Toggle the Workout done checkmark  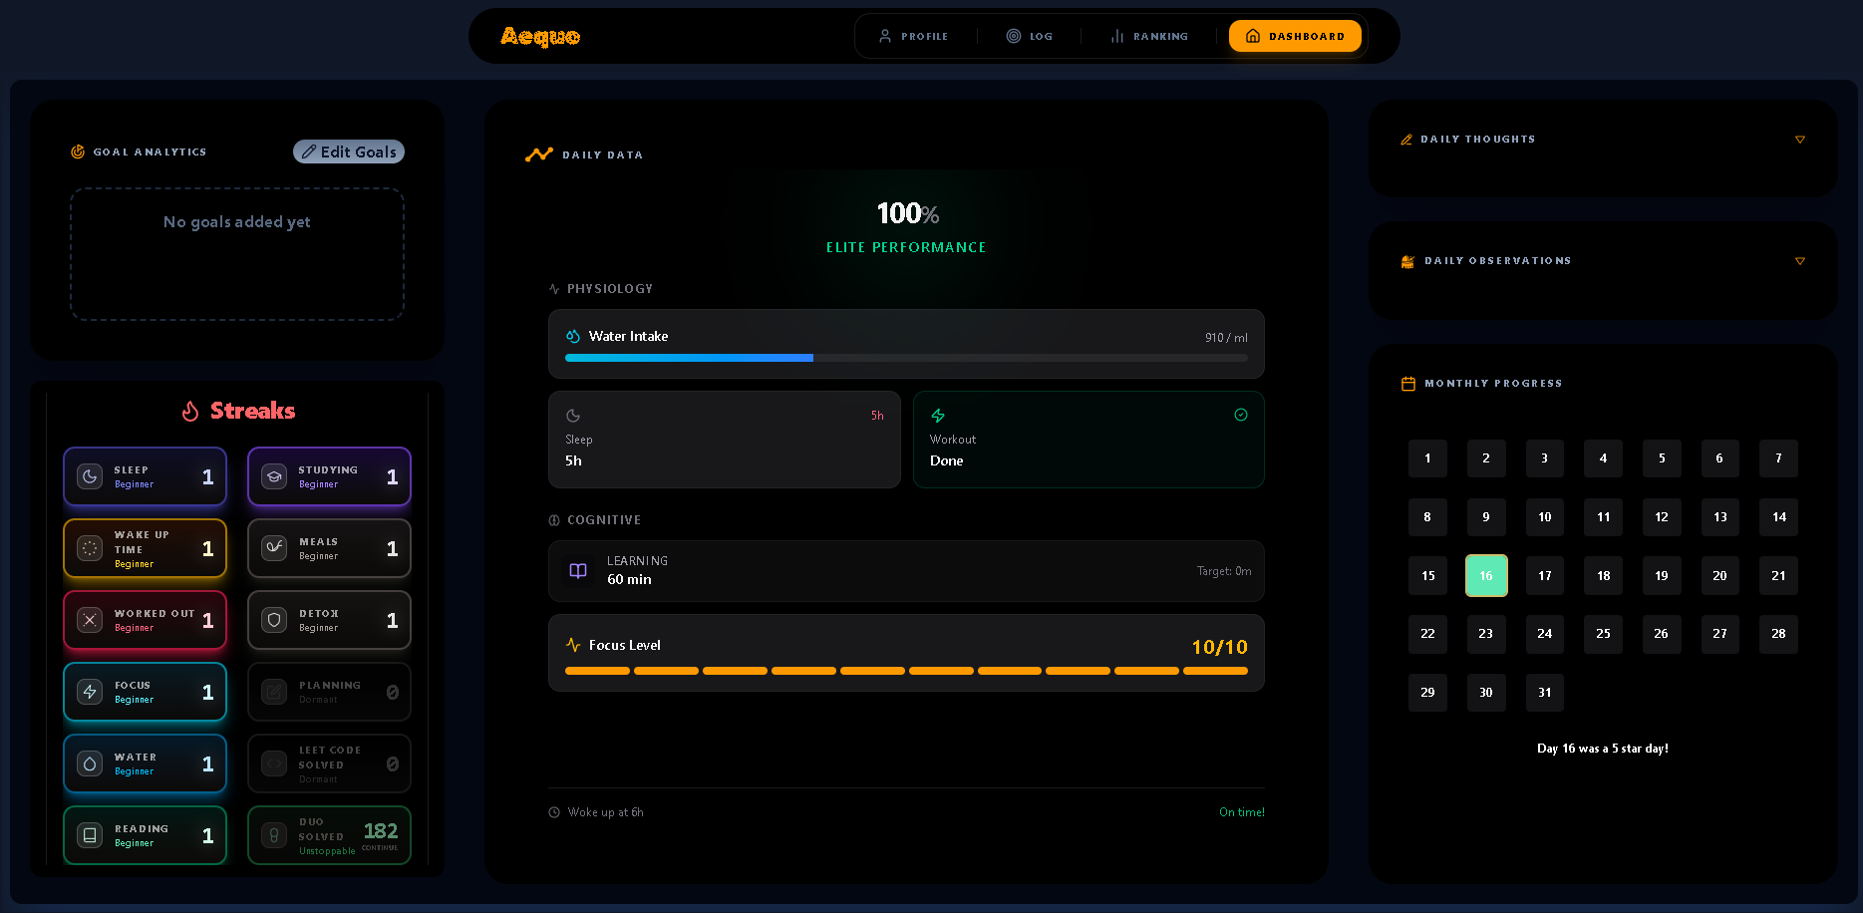tap(1241, 415)
